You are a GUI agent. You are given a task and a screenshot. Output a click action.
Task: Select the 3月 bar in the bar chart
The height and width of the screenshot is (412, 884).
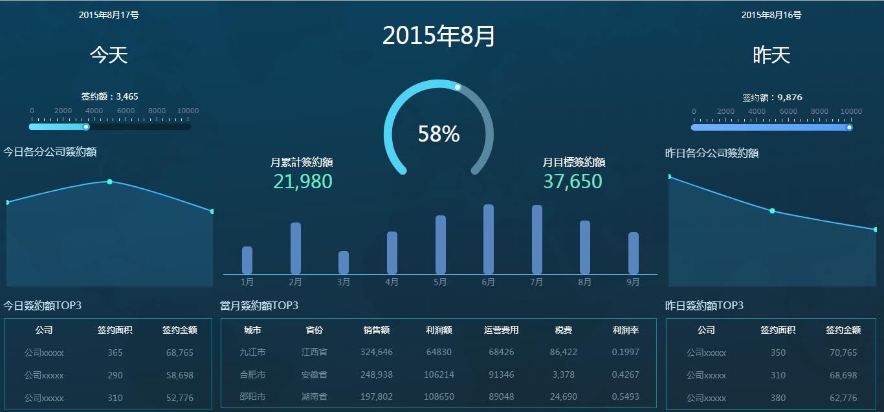(x=344, y=263)
